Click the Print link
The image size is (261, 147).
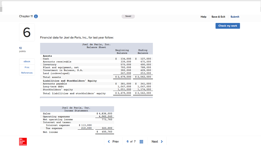click(x=27, y=67)
